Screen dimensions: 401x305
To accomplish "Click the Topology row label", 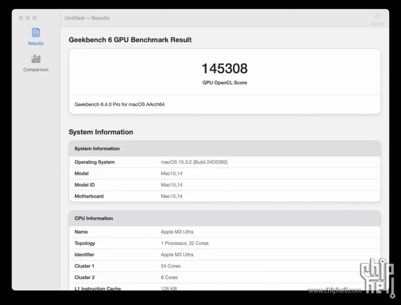I will (85, 243).
